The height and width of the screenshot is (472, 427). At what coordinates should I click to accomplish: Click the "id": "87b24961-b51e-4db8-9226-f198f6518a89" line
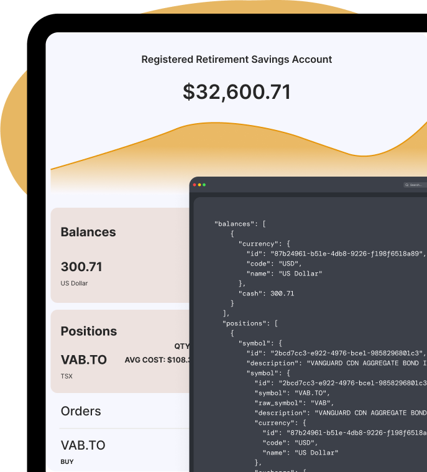coord(336,254)
